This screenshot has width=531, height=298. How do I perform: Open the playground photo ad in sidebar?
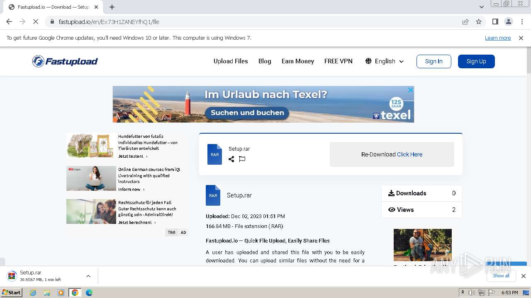point(423,245)
